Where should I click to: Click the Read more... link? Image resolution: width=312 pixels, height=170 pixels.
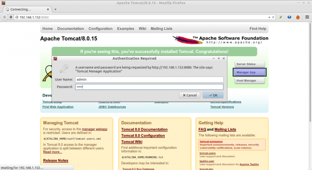pos(53,152)
